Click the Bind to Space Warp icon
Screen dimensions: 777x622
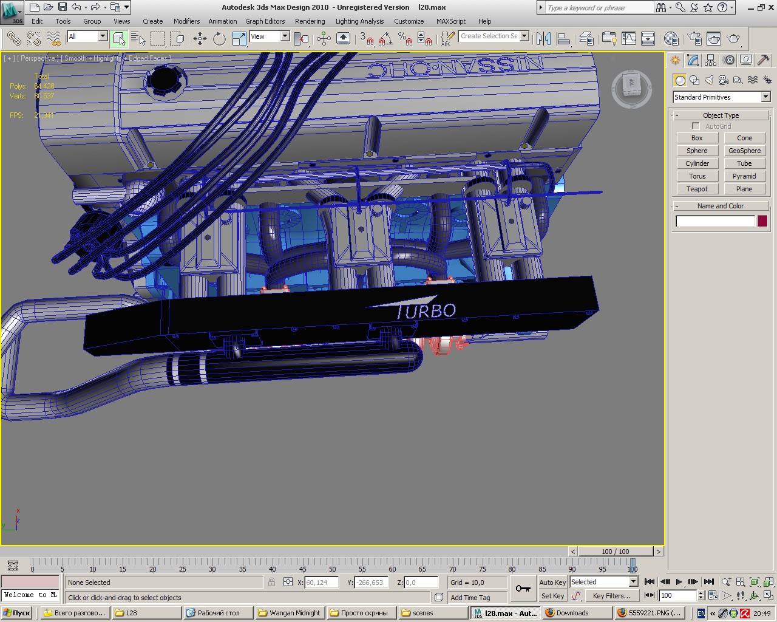point(53,39)
